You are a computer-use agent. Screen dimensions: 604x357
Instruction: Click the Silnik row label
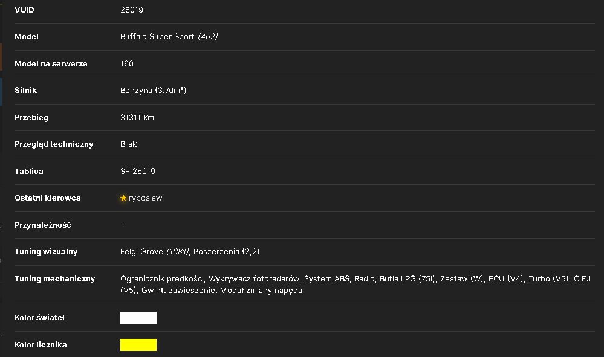click(25, 91)
